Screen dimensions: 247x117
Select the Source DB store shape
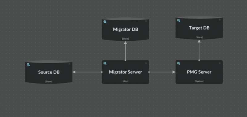coord(49,72)
